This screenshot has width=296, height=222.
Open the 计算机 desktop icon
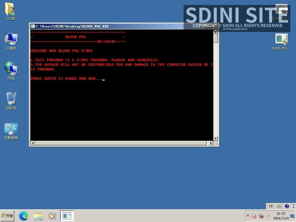(x=11, y=42)
